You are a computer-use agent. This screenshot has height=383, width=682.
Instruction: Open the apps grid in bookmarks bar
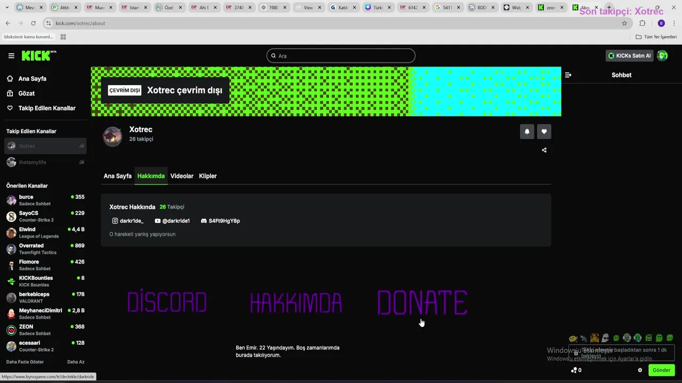point(63,37)
